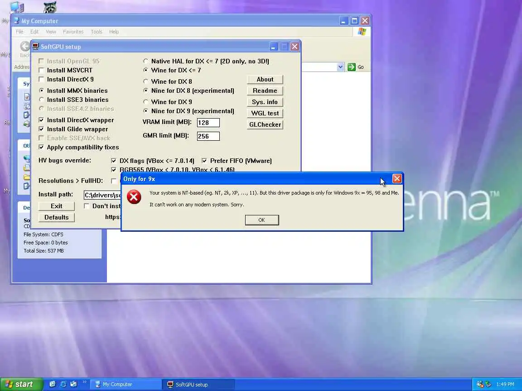Open the File menu in My Computer
The width and height of the screenshot is (522, 391).
[19, 32]
